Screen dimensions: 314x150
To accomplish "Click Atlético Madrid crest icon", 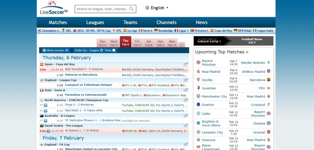I will 269,71.
